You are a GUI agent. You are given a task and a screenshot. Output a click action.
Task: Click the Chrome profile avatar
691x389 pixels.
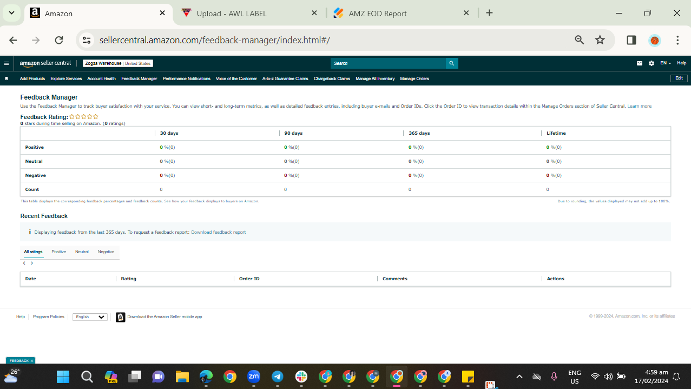[x=655, y=40]
